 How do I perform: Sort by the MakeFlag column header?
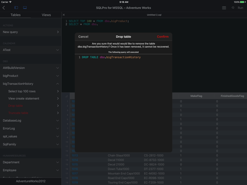tap(196, 96)
